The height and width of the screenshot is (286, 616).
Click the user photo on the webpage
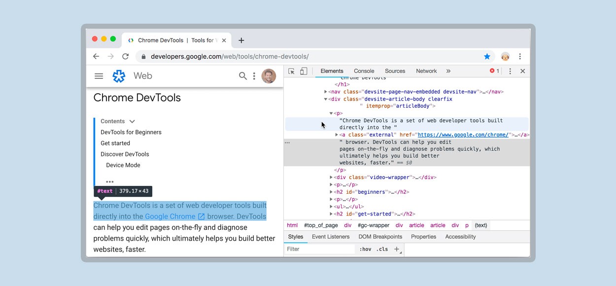click(269, 76)
